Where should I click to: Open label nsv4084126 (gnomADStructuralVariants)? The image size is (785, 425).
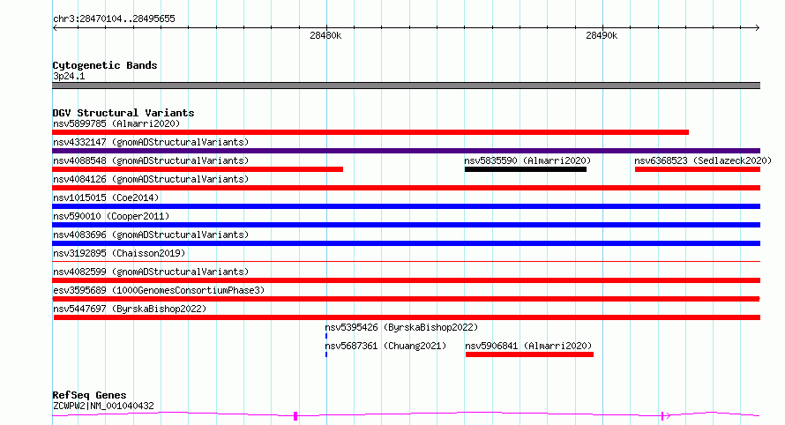pyautogui.click(x=151, y=179)
